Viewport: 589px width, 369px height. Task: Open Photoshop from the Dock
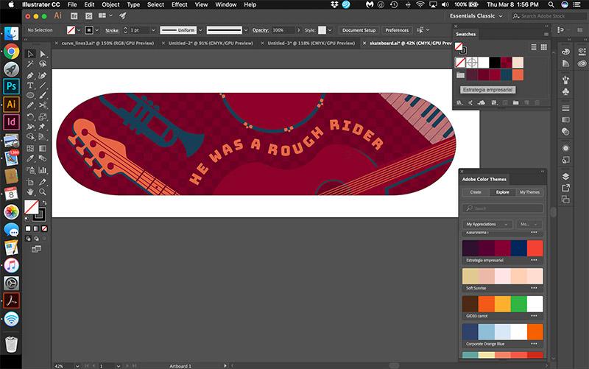pos(11,86)
